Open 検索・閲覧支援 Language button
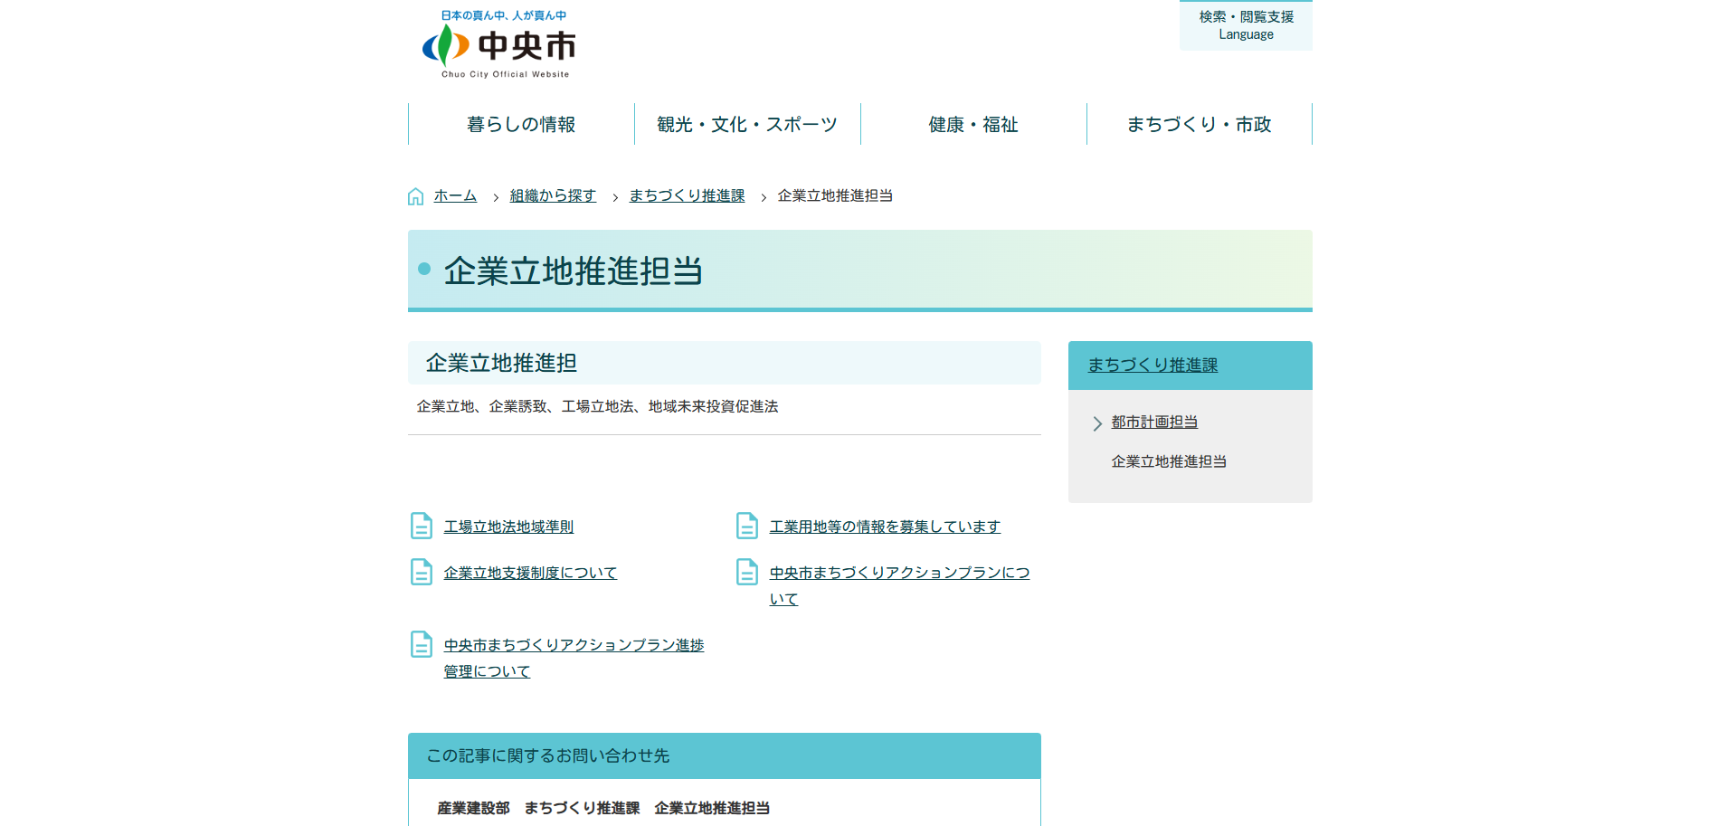 [x=1246, y=25]
